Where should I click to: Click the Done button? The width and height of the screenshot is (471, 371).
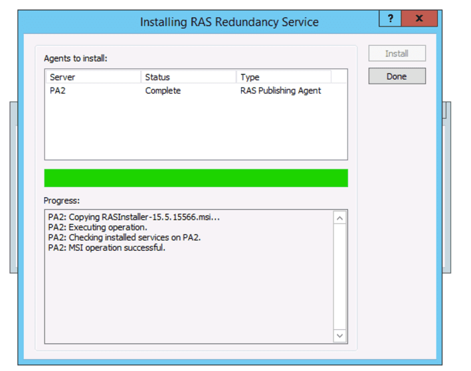[397, 76]
